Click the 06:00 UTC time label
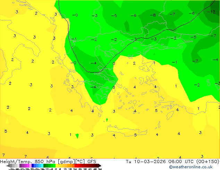The width and height of the screenshot is (220, 170). [182, 161]
